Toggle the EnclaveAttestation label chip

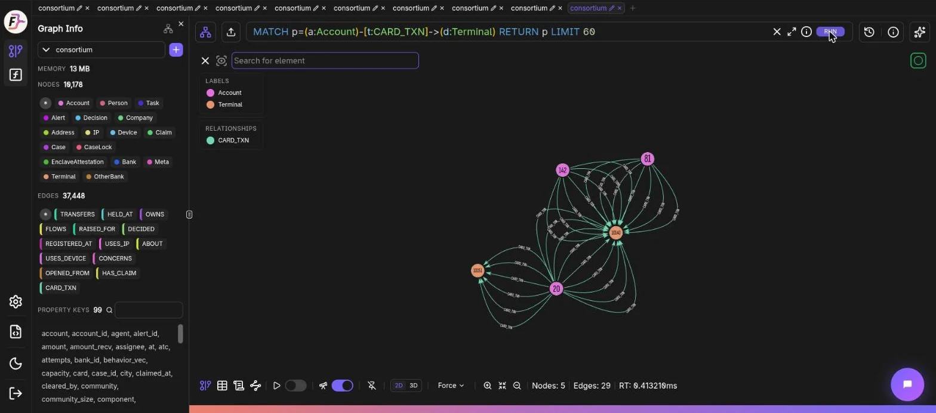(73, 162)
